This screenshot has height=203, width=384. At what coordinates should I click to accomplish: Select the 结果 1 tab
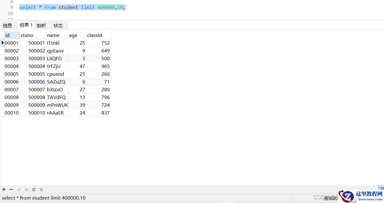coord(26,25)
